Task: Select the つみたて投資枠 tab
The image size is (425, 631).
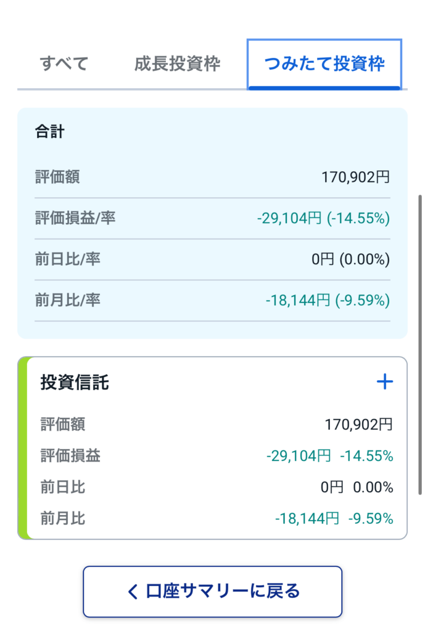Action: 324,64
